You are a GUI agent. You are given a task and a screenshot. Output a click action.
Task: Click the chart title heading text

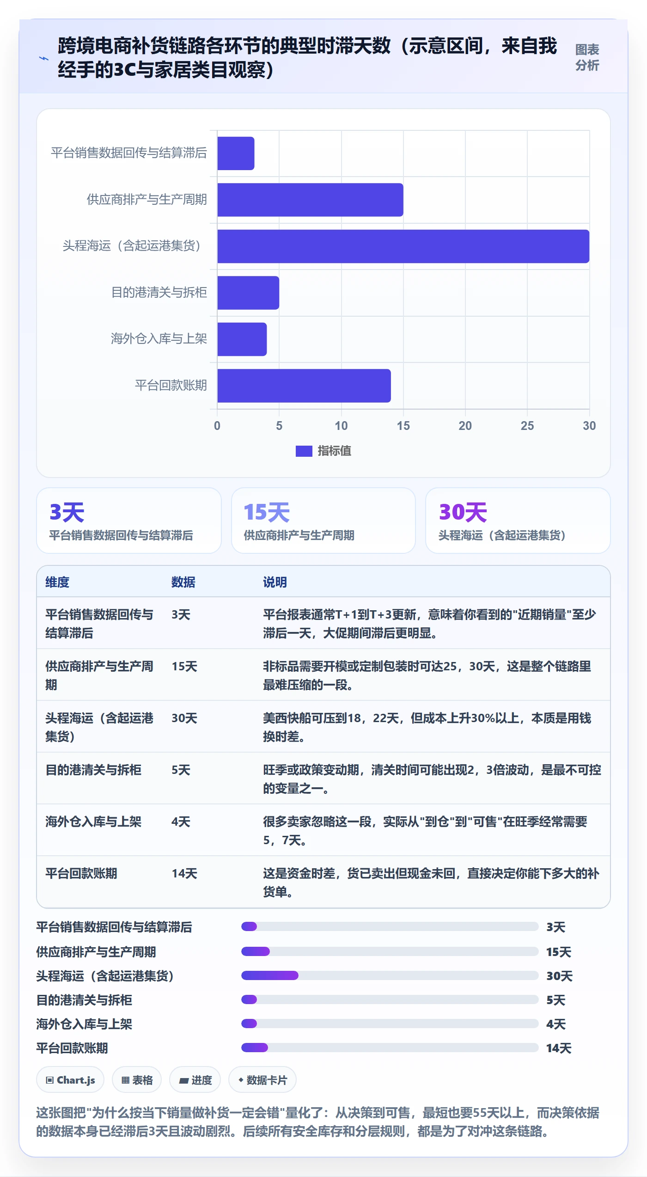[x=307, y=58]
